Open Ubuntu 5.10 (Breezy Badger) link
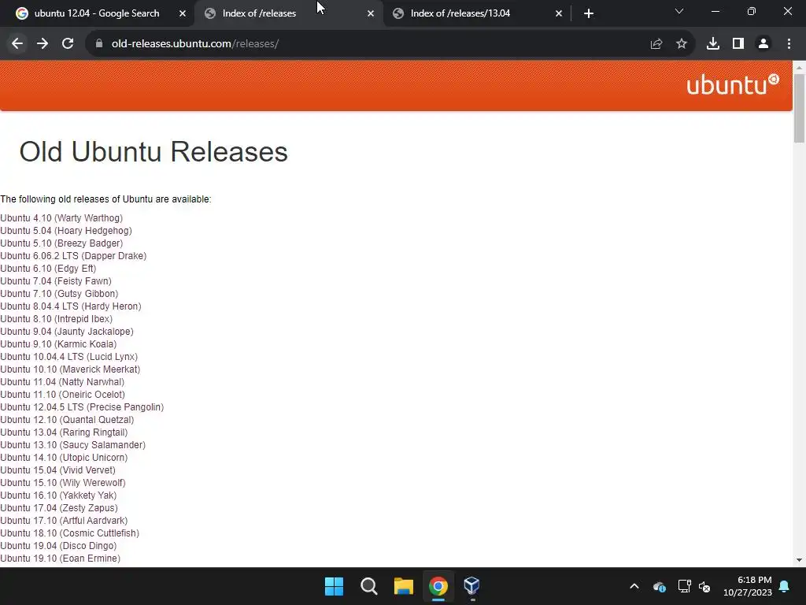 [x=61, y=243]
